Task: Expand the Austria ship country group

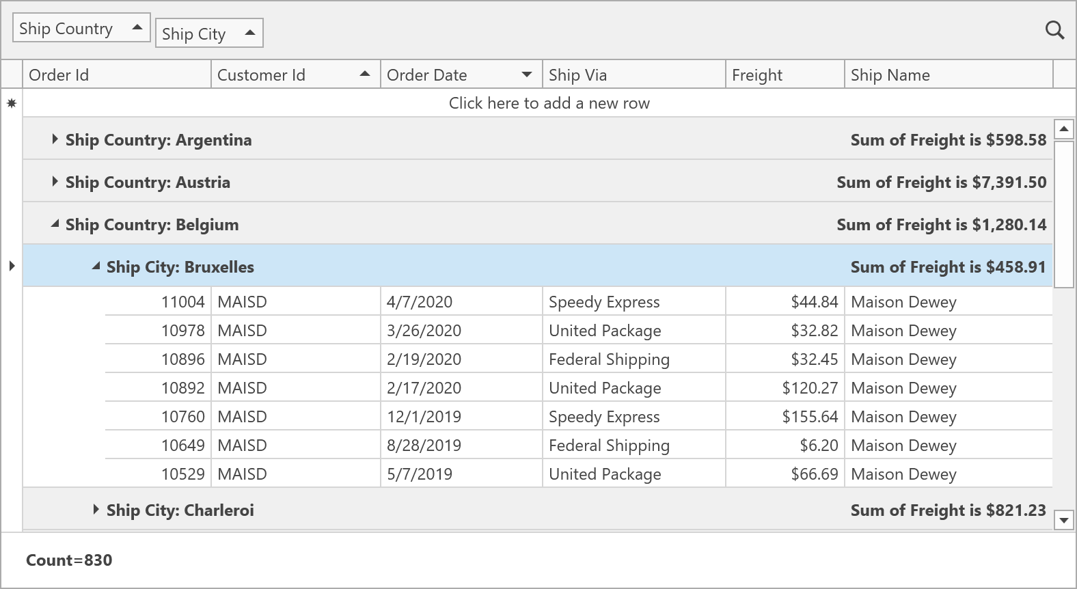Action: tap(55, 182)
